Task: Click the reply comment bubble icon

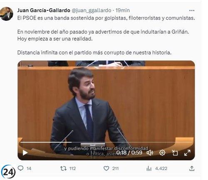Action: (x=21, y=168)
